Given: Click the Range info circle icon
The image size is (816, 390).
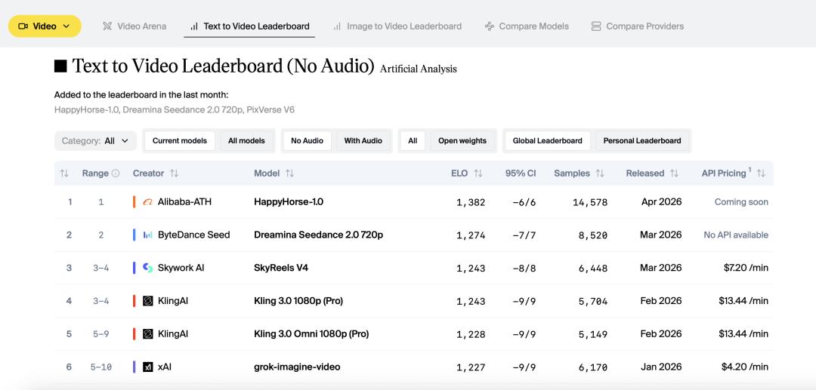Looking at the screenshot, I should click(116, 174).
